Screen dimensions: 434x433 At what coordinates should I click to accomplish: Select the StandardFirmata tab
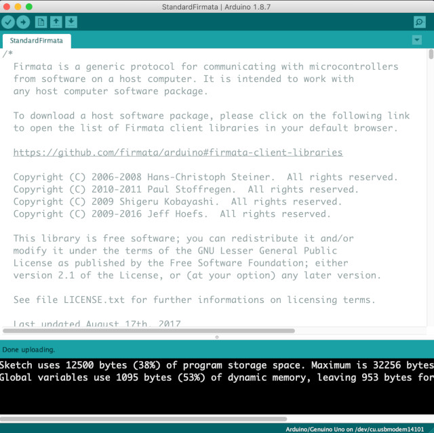point(37,41)
